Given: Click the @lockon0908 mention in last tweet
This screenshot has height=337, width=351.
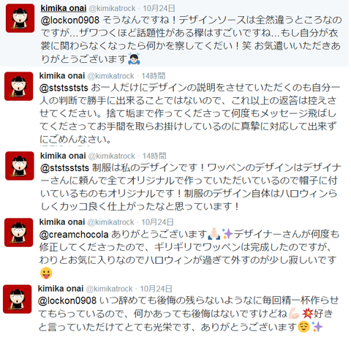Looking at the screenshot, I should [x=67, y=300].
